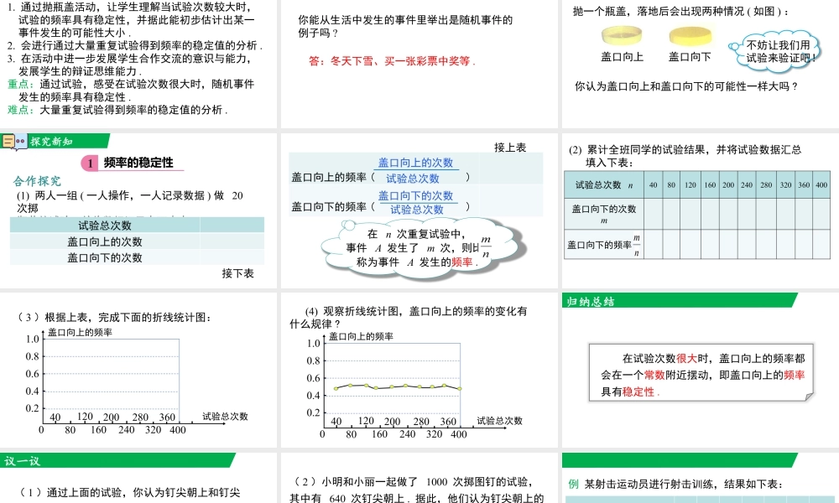Click the notebook icon beside 探究新知
The image size is (839, 503).
14,142
